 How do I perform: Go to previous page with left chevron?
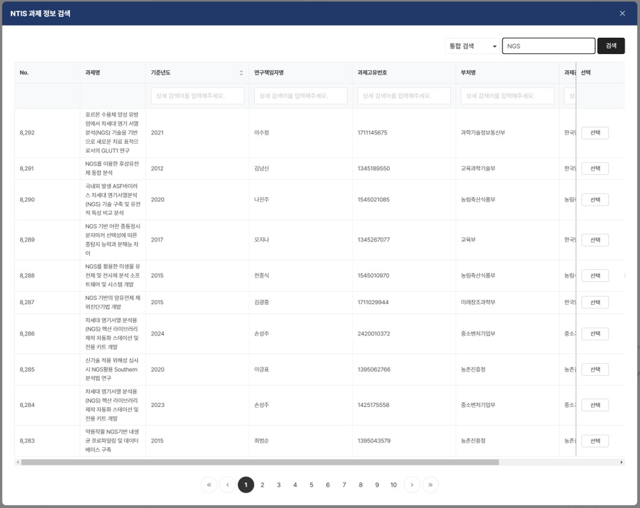click(227, 485)
